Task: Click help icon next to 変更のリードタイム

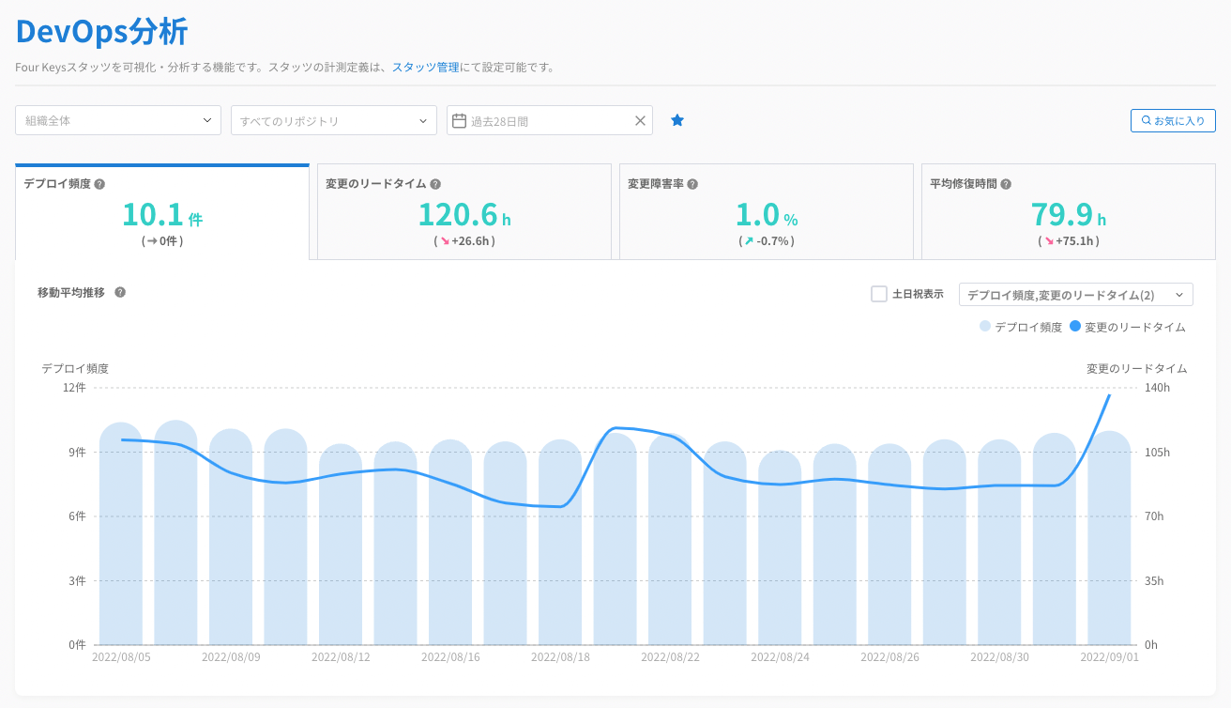Action: [435, 184]
